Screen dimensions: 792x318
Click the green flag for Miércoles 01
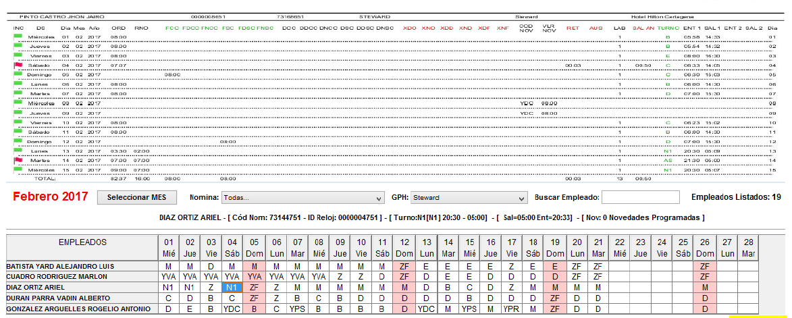pyautogui.click(x=19, y=36)
